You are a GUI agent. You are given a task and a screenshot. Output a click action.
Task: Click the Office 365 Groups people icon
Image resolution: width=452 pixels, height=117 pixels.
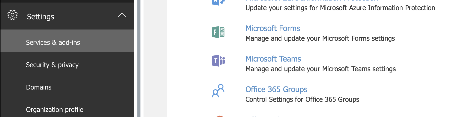pos(218,91)
